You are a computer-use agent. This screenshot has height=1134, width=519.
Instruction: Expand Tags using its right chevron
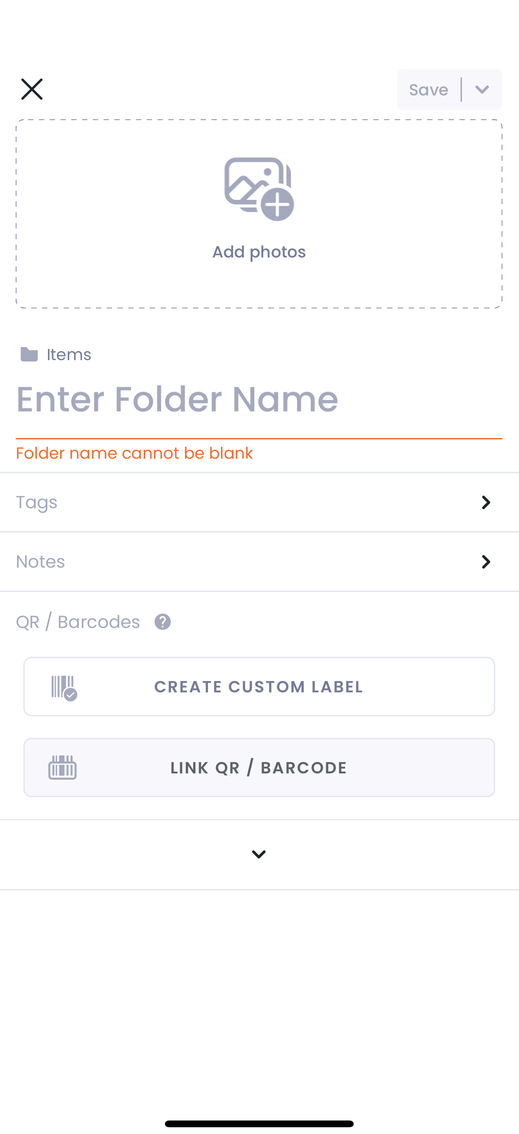click(x=486, y=502)
